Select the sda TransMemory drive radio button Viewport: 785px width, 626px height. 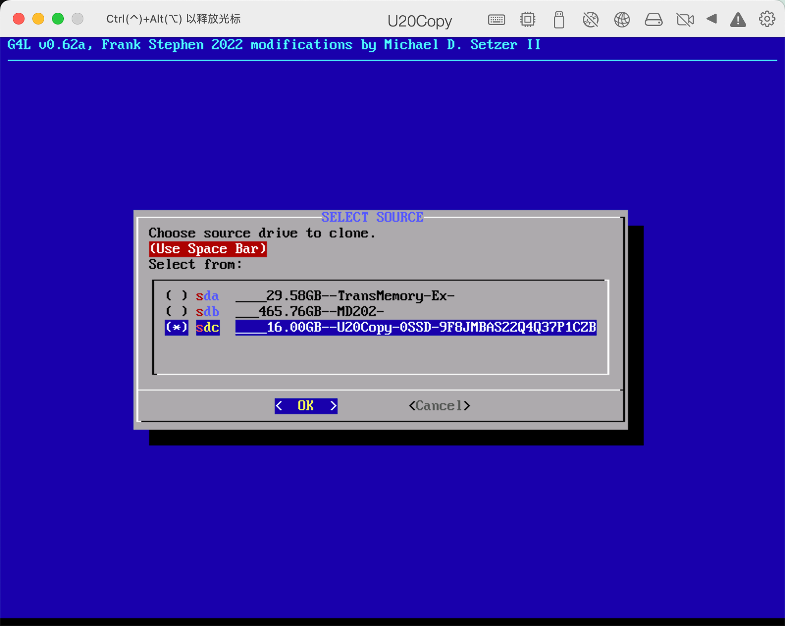(176, 295)
